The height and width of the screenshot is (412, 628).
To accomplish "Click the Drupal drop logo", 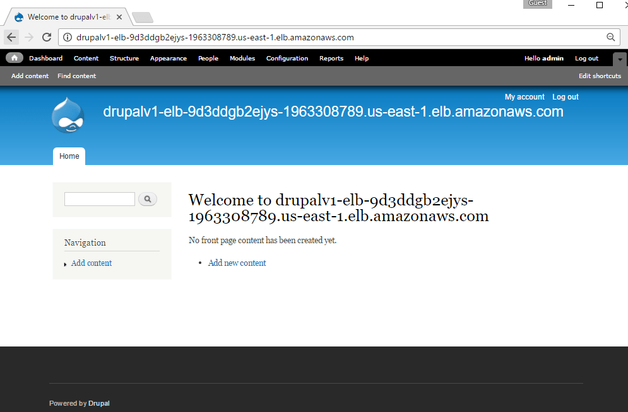I will [x=68, y=115].
